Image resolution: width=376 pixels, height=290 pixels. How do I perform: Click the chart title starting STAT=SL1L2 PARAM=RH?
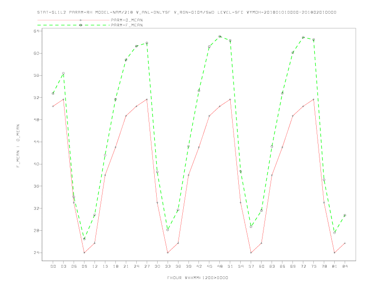pyautogui.click(x=187, y=12)
